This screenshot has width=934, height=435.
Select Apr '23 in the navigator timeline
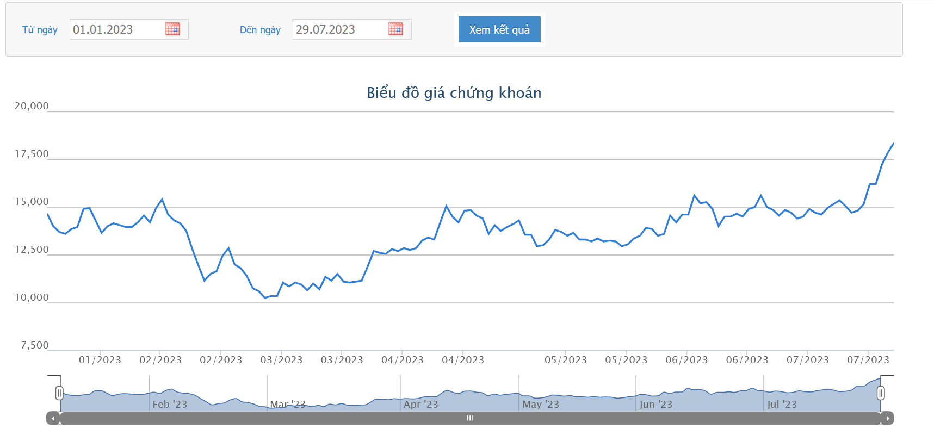click(420, 404)
